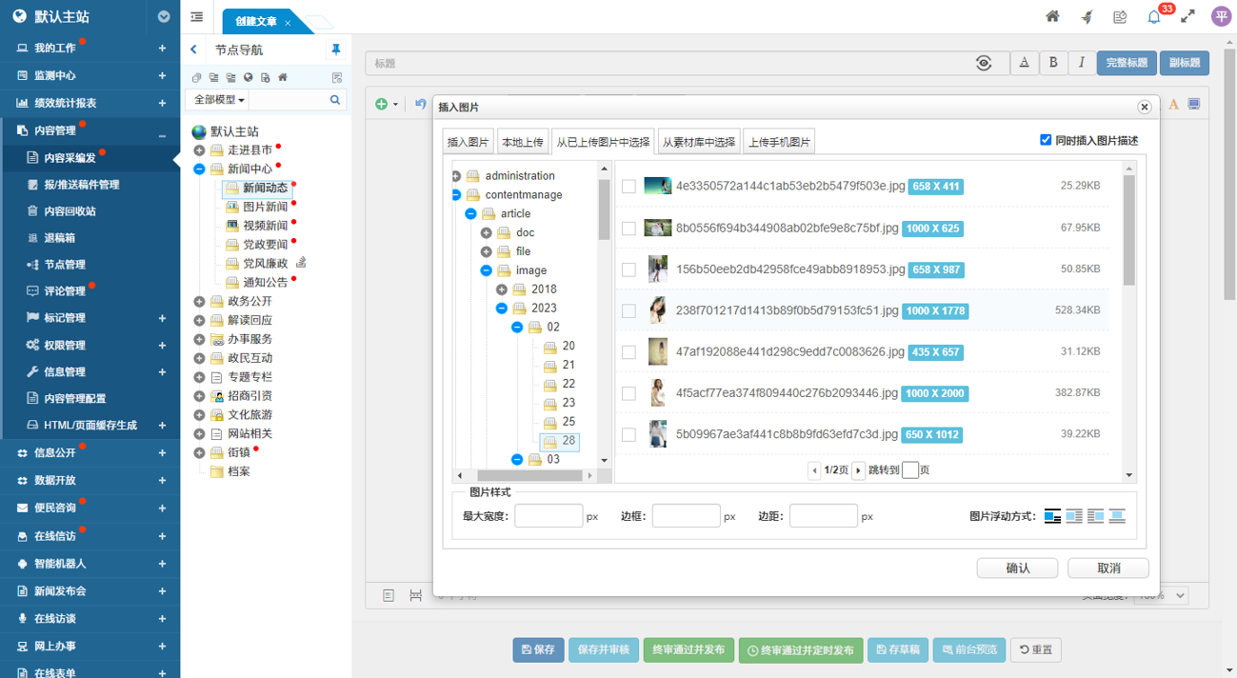Uncheck the 同时插入图片描述 checkbox
This screenshot has width=1237, height=678.
(x=1047, y=140)
